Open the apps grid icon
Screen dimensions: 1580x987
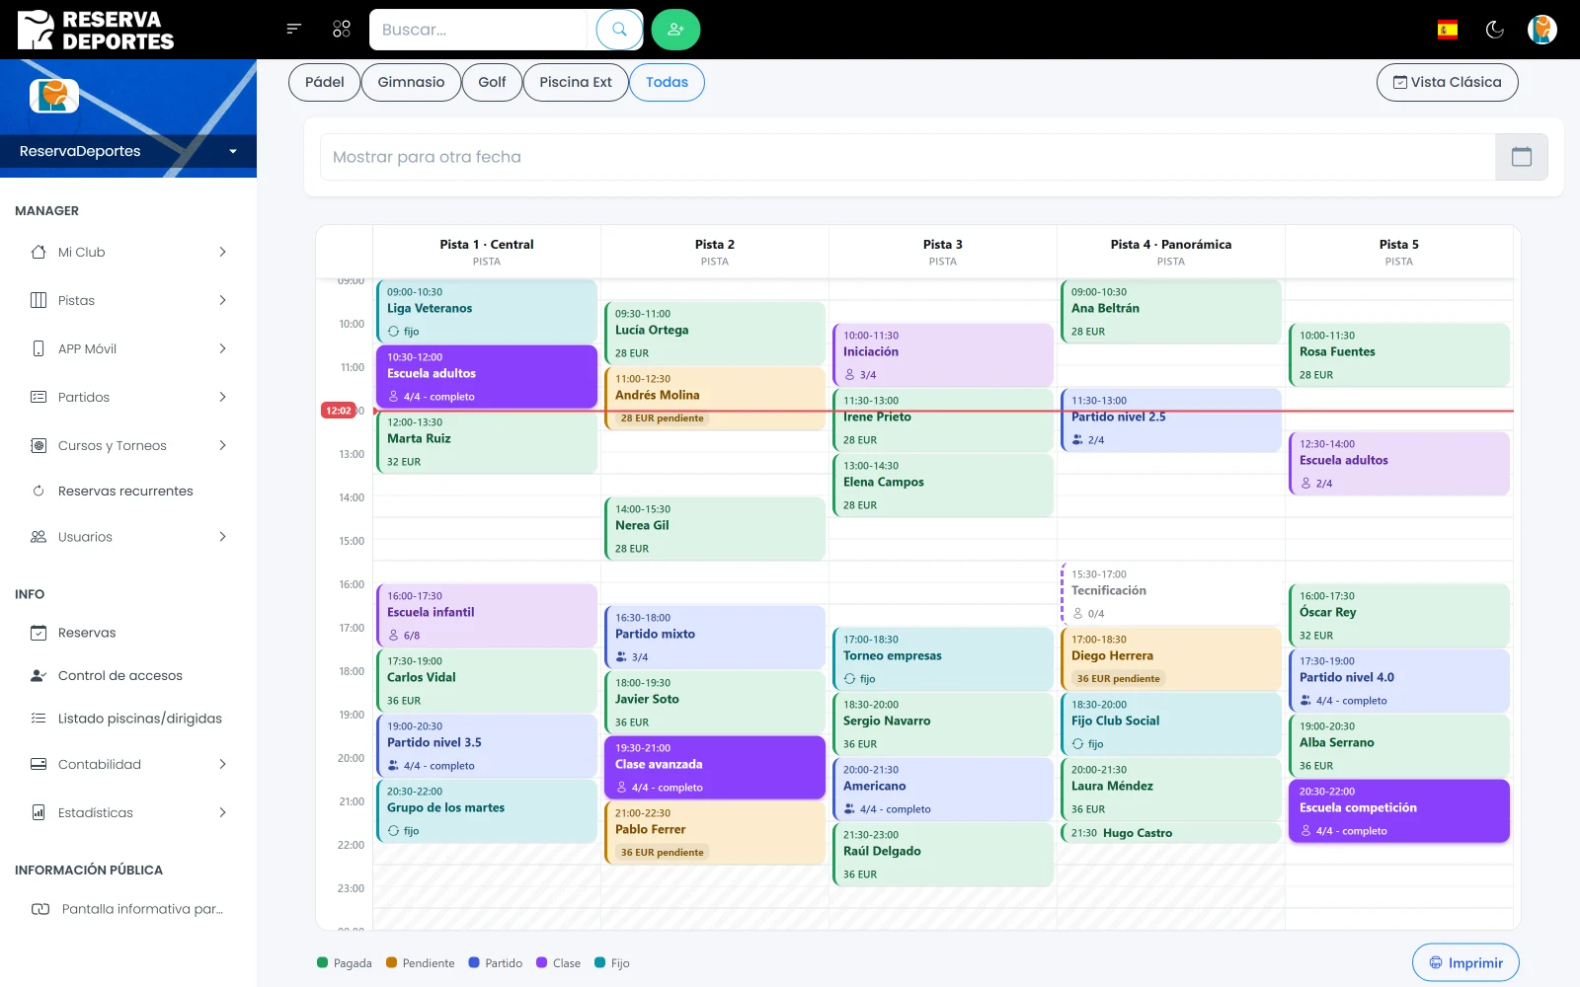[x=342, y=30]
